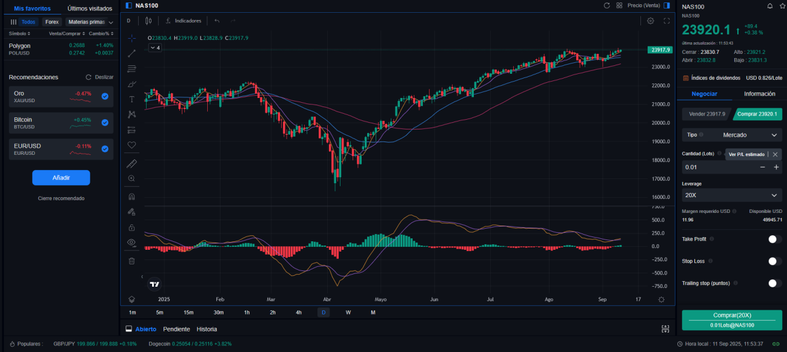Image resolution: width=787 pixels, height=352 pixels.
Task: Open the candlestick chart style selector
Action: (x=148, y=21)
